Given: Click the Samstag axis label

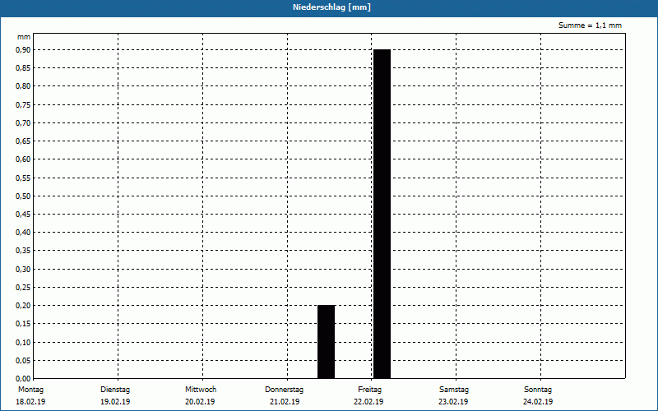Looking at the screenshot, I should [x=454, y=390].
